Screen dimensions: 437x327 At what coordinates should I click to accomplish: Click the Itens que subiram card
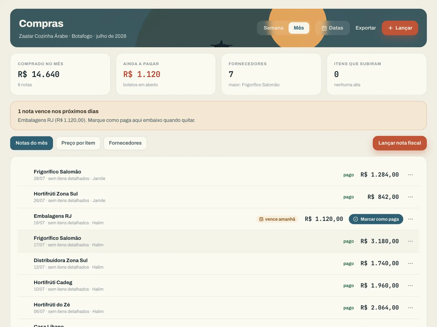[377, 74]
